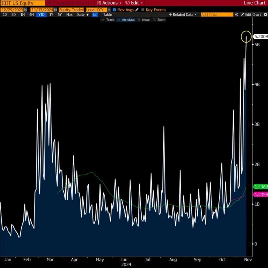Click the Add Data input field
Viewport: 268px width, 268px height.
[x=217, y=15]
